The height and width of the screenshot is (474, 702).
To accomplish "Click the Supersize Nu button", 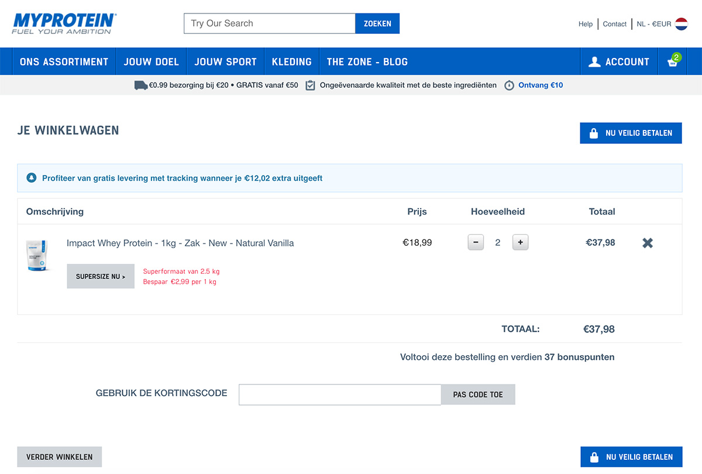I will coord(101,276).
